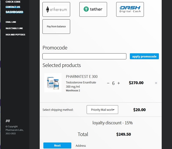Click the Pay from balance box
Image resolution: width=172 pixels, height=149 pixels.
point(56,27)
